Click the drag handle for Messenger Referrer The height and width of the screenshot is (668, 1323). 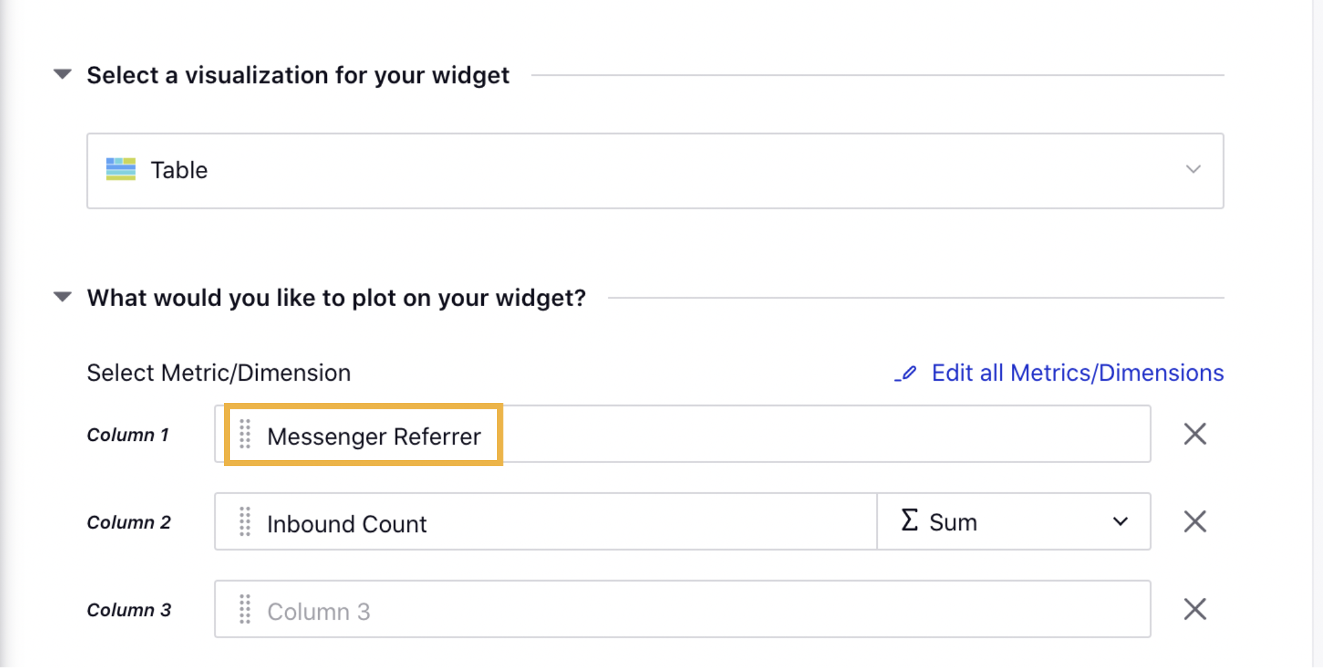tap(245, 435)
